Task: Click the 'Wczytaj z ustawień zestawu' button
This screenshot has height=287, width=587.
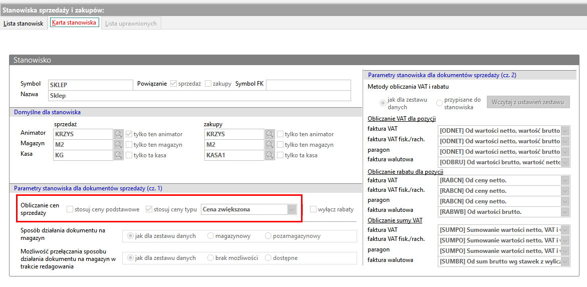Action: tap(528, 102)
